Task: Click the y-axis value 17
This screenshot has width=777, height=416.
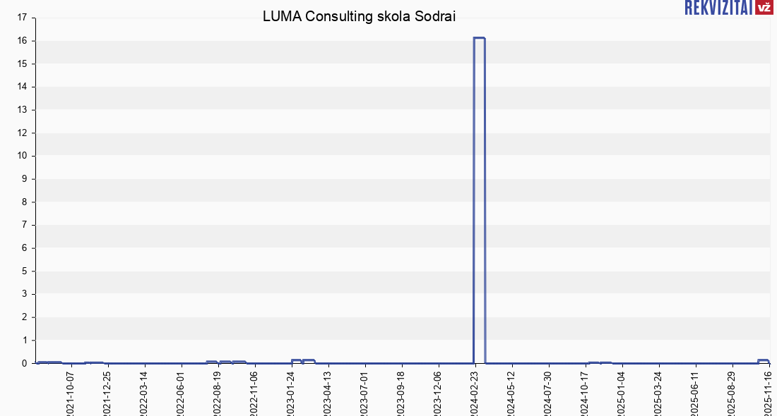Action: tap(23, 18)
